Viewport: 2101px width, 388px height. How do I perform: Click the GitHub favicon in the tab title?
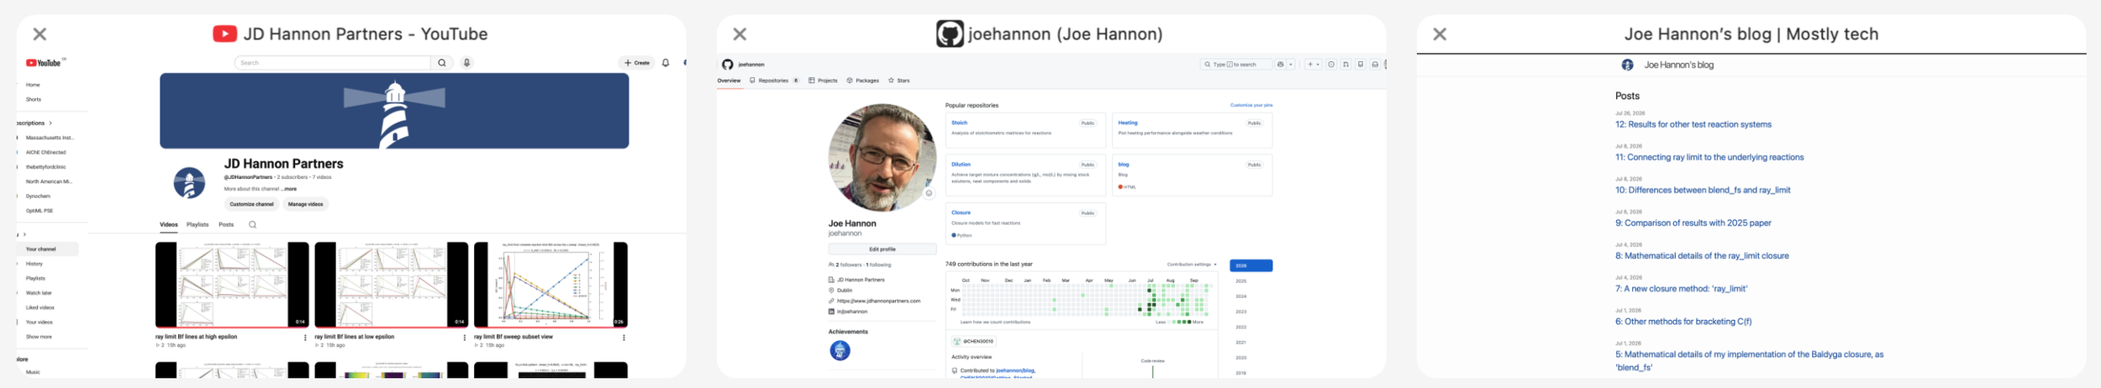point(950,34)
